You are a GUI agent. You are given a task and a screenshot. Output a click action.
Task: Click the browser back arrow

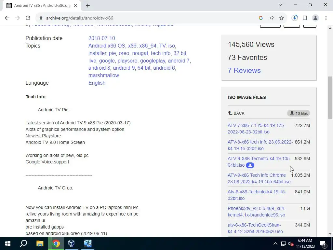click(7, 18)
